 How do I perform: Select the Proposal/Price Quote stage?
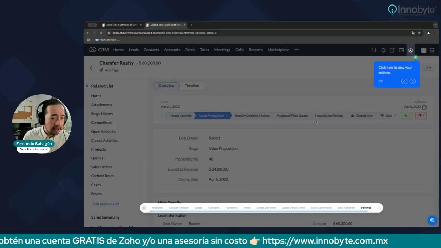293,116
